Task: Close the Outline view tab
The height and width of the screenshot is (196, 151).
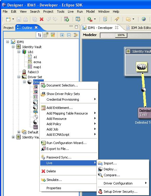Action: point(36,27)
